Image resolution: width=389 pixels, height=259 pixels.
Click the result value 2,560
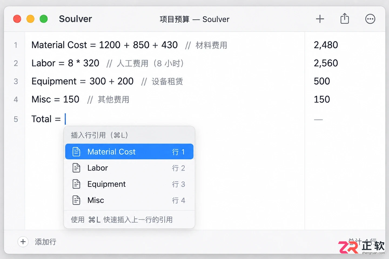coord(326,63)
